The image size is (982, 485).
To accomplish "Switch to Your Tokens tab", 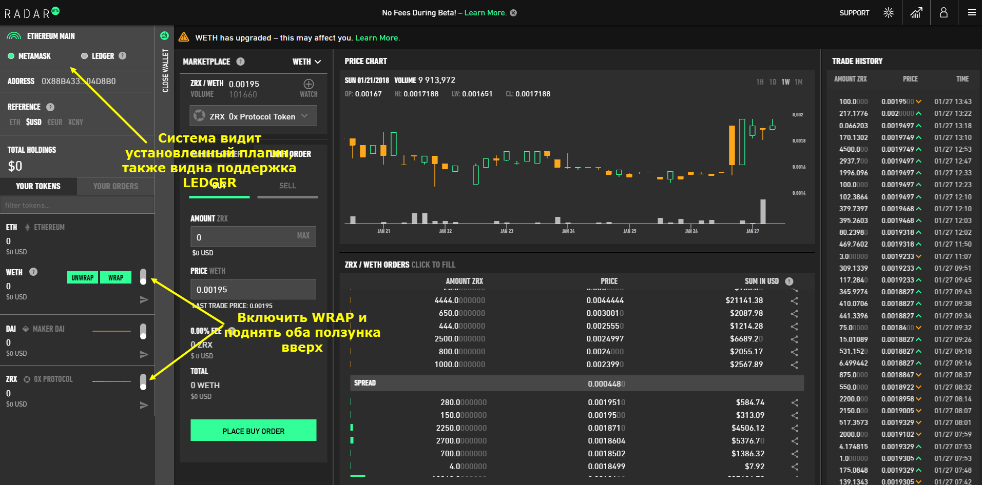I will 38,186.
